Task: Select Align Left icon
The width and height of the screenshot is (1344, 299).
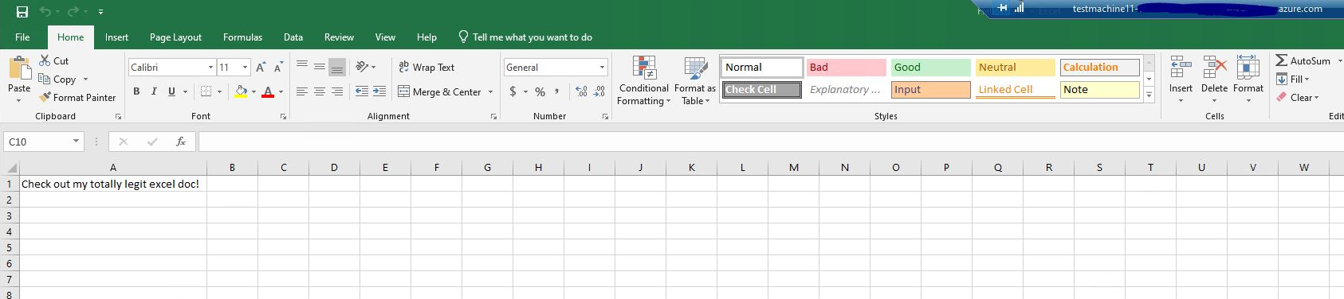Action: [x=302, y=91]
